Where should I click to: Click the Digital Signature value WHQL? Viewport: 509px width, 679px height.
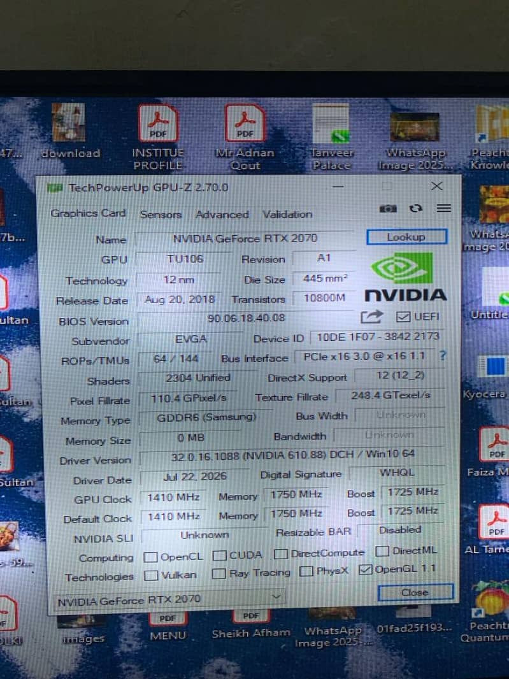(x=397, y=473)
